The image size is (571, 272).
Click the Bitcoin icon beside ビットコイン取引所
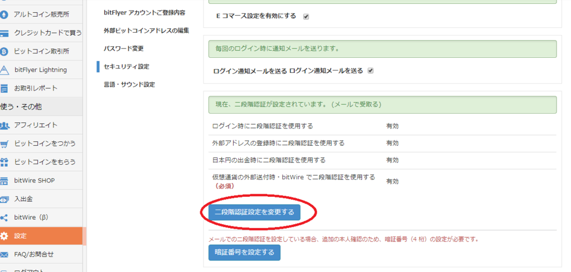tap(4, 52)
